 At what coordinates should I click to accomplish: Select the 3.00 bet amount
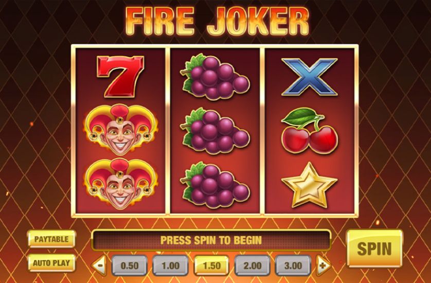[x=293, y=266]
